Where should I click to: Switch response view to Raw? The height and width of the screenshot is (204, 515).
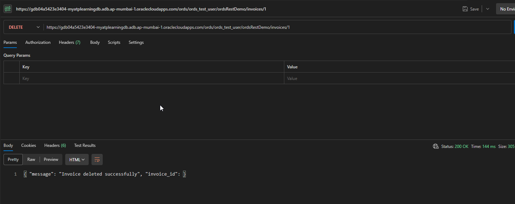[31, 159]
